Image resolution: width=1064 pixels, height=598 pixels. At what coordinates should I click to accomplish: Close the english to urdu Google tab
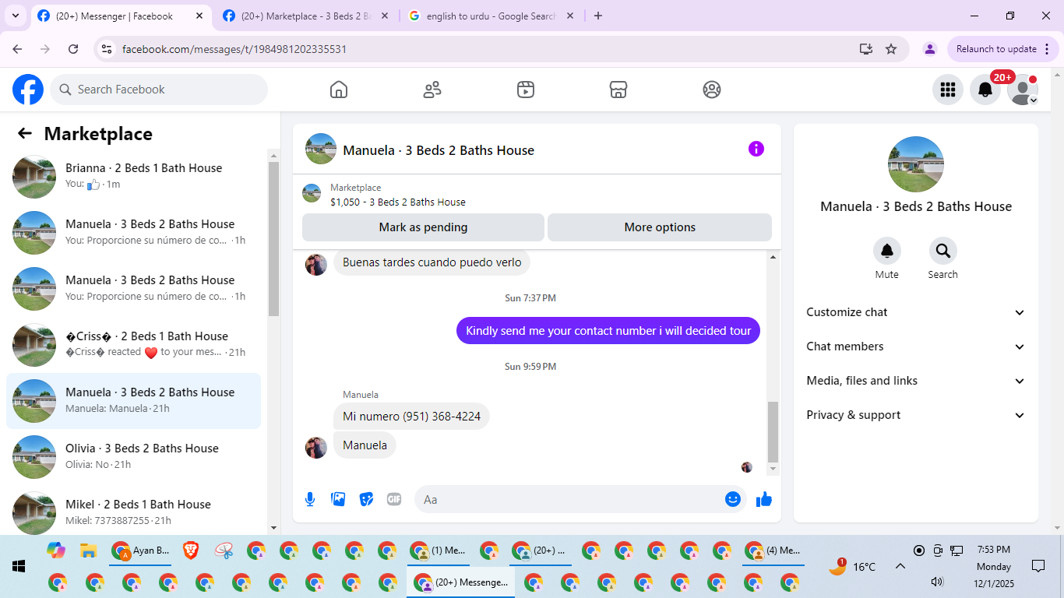coord(570,16)
